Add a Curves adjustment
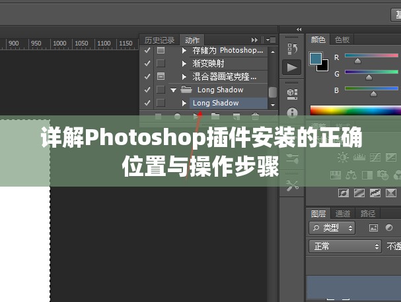Image resolution: width=401 pixels, height=302 pixels. 375,157
